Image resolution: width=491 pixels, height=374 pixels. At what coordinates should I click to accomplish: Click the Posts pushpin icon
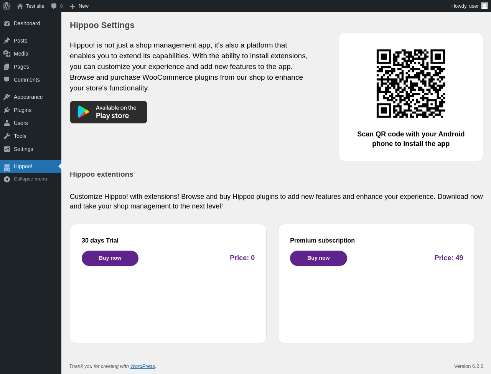(7, 41)
